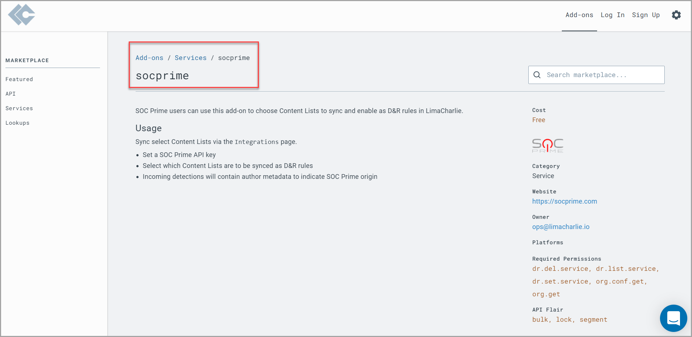Click the Service category value
The height and width of the screenshot is (337, 692).
pos(543,176)
